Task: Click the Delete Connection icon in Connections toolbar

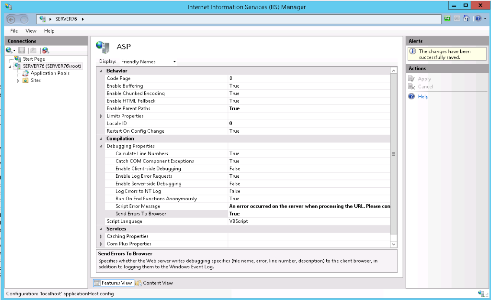Action: coord(46,50)
